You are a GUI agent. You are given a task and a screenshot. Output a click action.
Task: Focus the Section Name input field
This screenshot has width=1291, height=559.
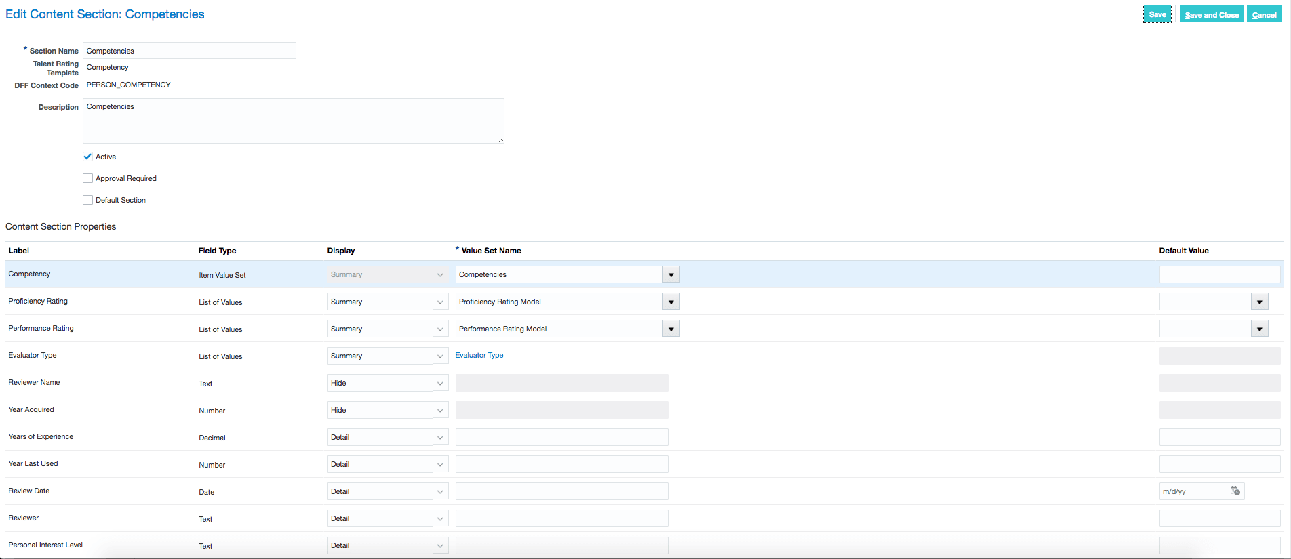click(189, 51)
